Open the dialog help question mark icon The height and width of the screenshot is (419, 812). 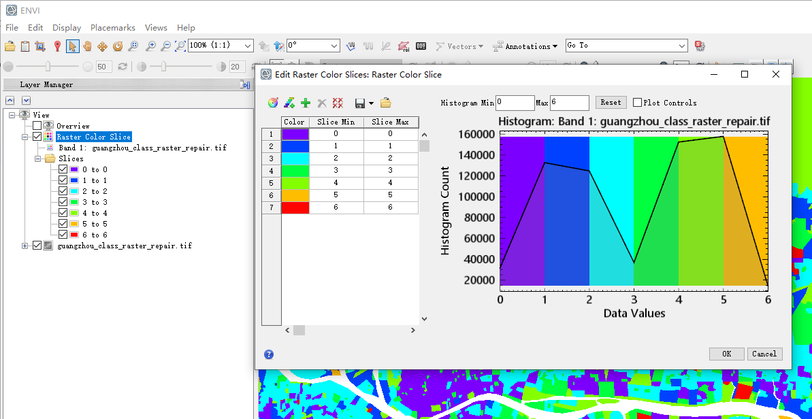[269, 354]
